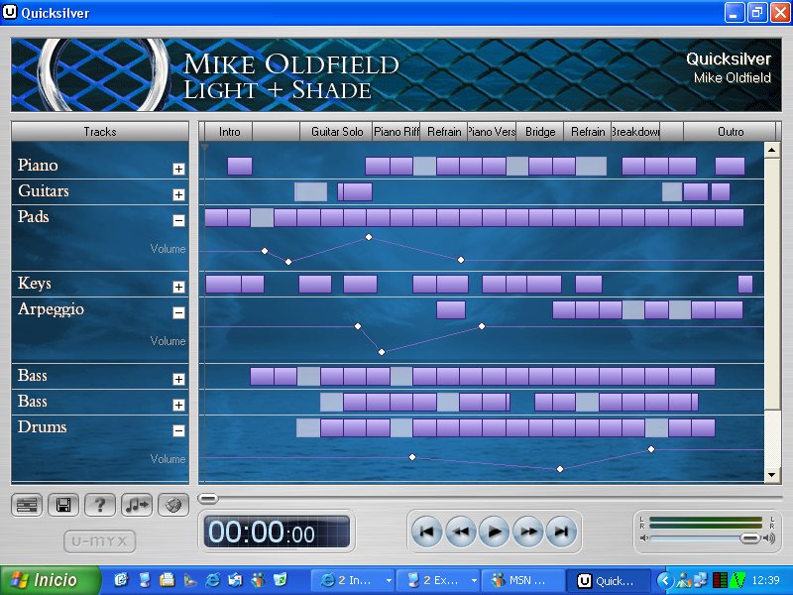
Task: Click the bright green tray icon
Action: tap(737, 580)
